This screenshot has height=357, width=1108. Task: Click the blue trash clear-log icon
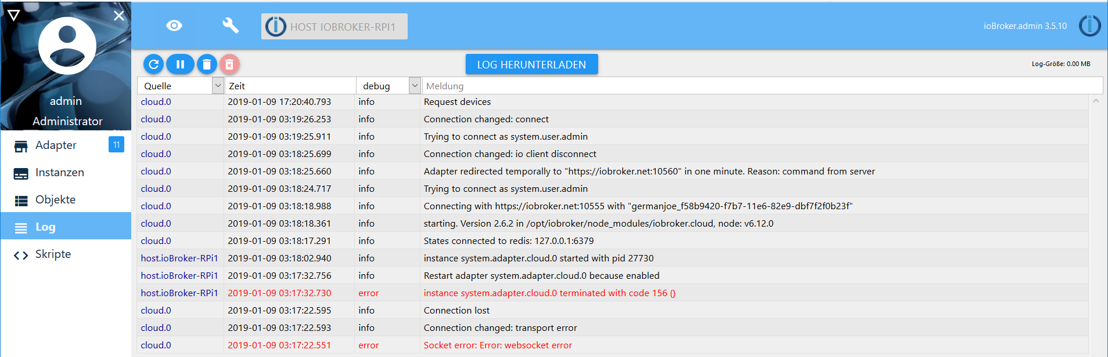[x=207, y=64]
